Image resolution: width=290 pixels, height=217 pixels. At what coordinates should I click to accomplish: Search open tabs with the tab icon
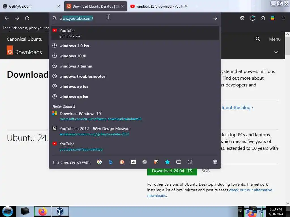coord(179,162)
